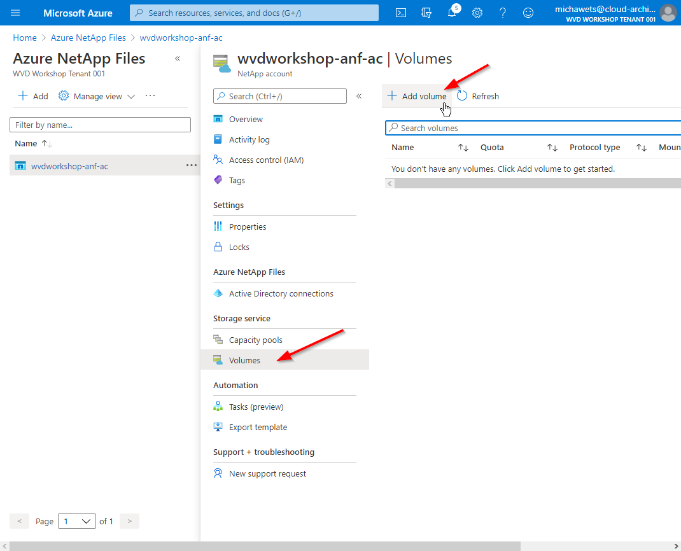Click the New support request icon
The width and height of the screenshot is (681, 551).
pos(218,473)
